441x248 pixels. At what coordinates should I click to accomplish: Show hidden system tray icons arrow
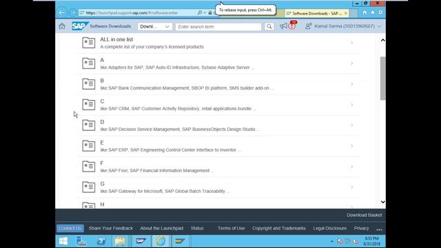pos(332,241)
